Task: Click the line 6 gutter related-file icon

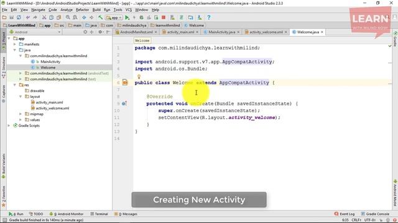Action: coord(125,82)
